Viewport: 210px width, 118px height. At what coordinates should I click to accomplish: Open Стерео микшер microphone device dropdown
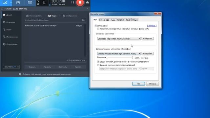119,54
